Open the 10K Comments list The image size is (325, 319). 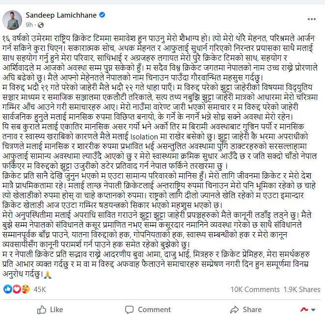click(255, 289)
